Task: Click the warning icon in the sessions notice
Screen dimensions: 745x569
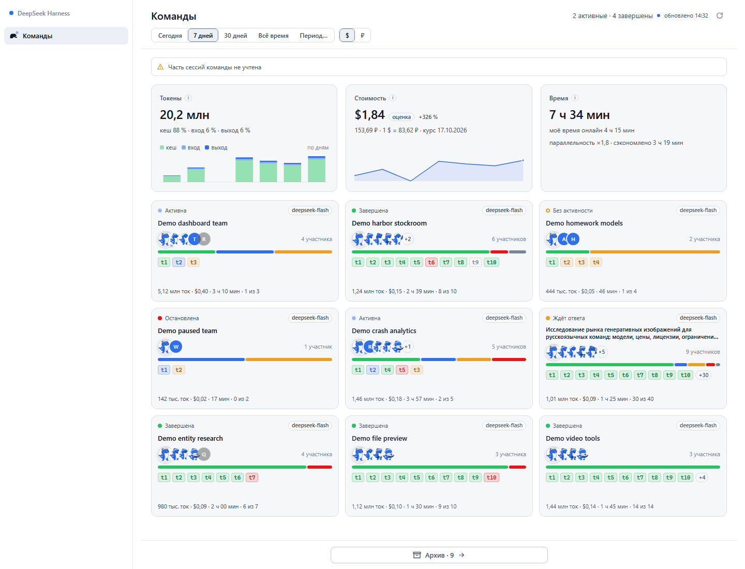Action: tap(160, 67)
